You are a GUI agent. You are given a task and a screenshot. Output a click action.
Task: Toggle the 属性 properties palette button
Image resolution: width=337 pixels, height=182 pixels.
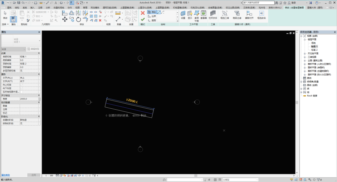[13, 19]
